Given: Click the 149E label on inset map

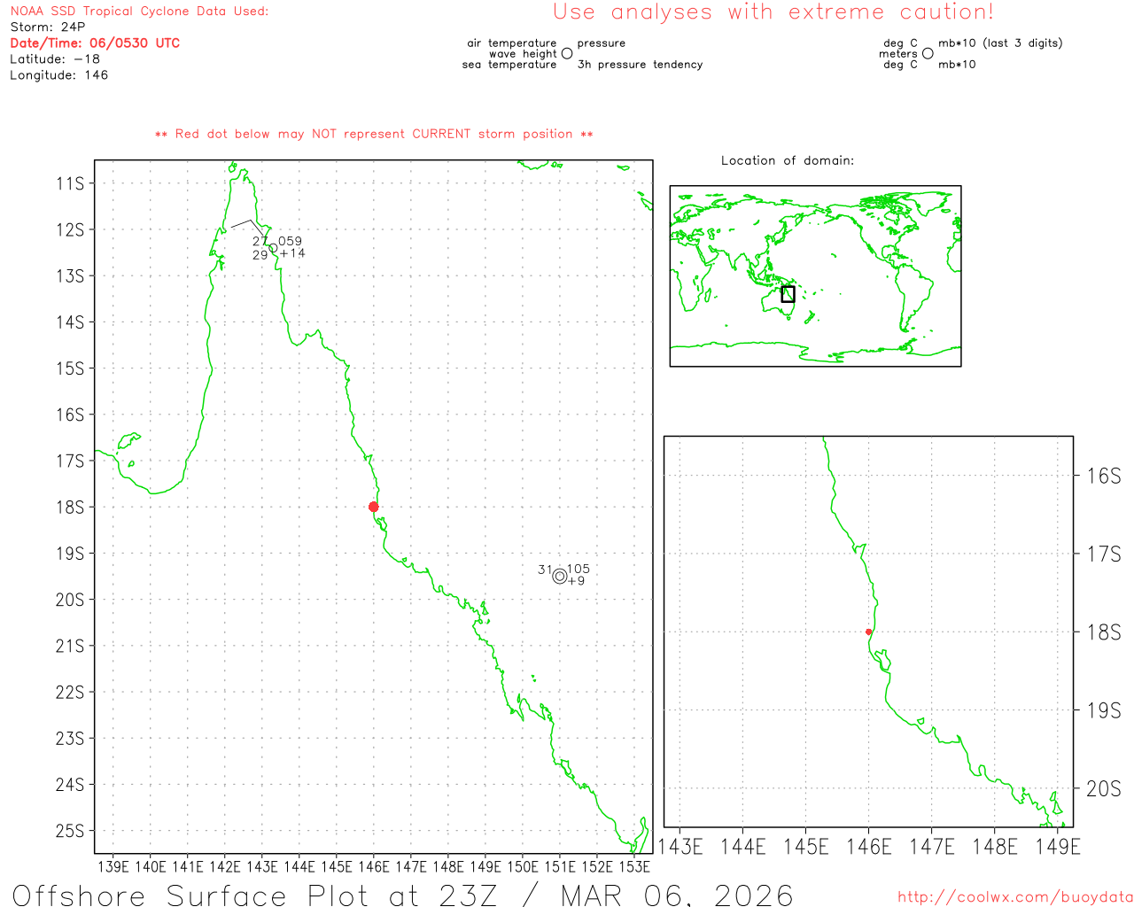Looking at the screenshot, I should coord(1058,848).
